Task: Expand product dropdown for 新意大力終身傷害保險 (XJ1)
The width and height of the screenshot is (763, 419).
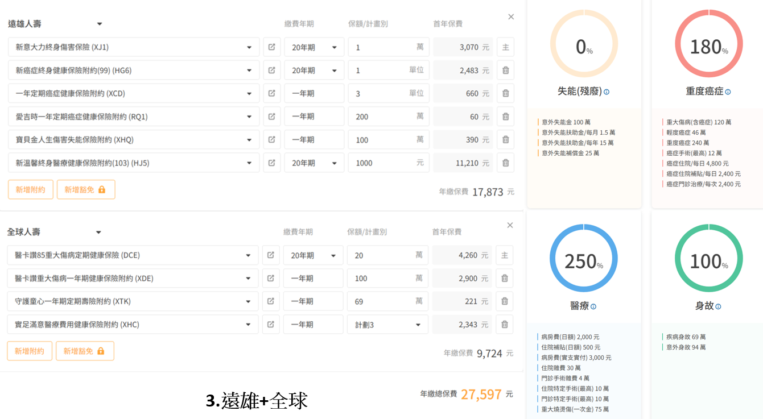Action: [249, 47]
